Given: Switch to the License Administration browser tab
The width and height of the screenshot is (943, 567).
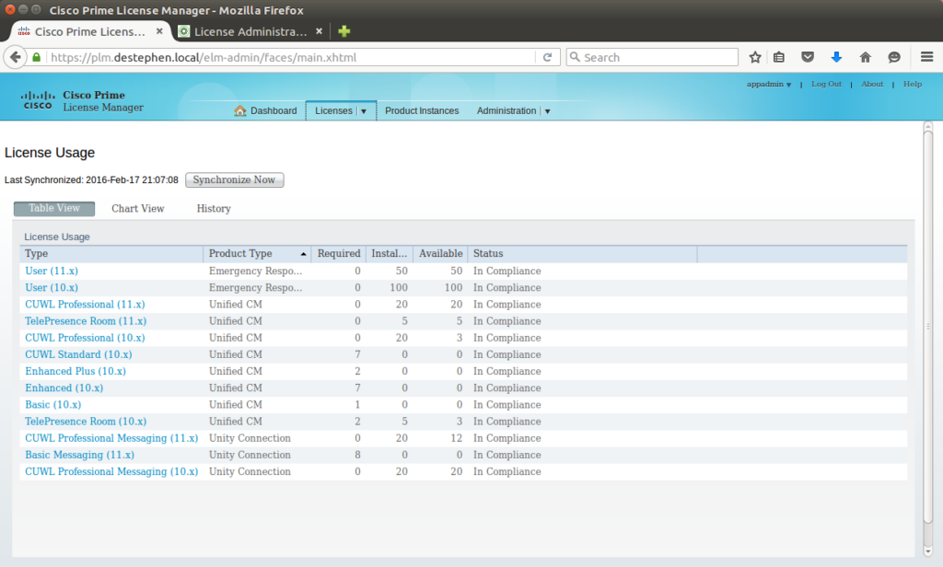Looking at the screenshot, I should (x=250, y=31).
